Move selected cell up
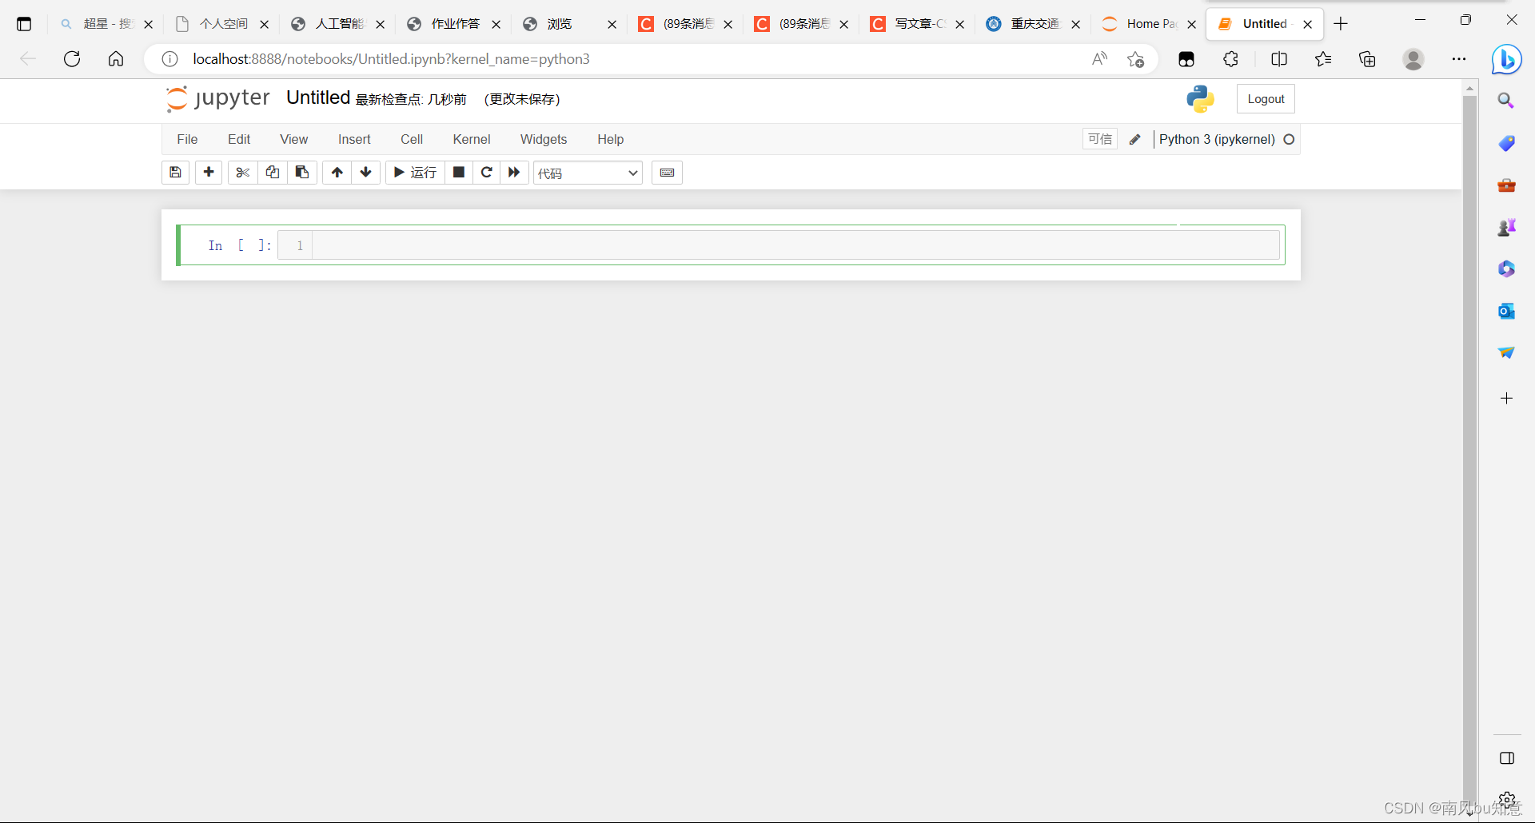1535x823 pixels. [x=337, y=173]
